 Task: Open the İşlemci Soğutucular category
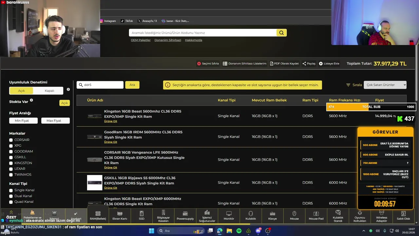pos(207,216)
